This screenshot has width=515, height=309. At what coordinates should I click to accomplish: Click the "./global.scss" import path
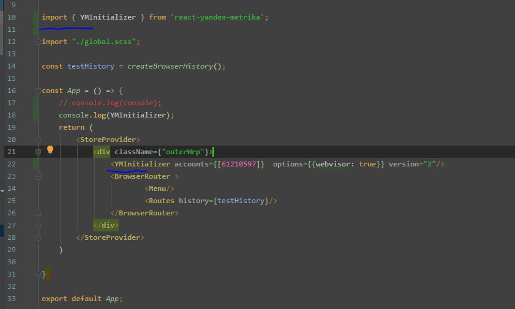103,42
